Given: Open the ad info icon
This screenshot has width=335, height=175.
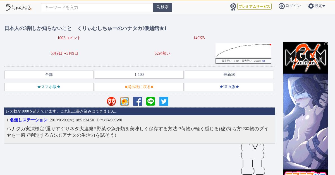Looking at the screenshot, I should pyautogui.click(x=326, y=44).
